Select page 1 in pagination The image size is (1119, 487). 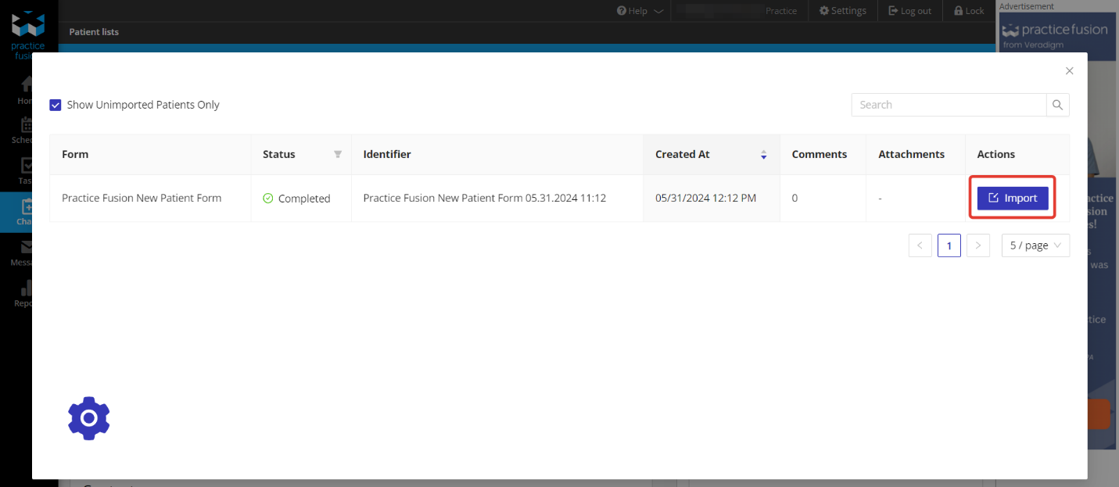click(x=949, y=245)
